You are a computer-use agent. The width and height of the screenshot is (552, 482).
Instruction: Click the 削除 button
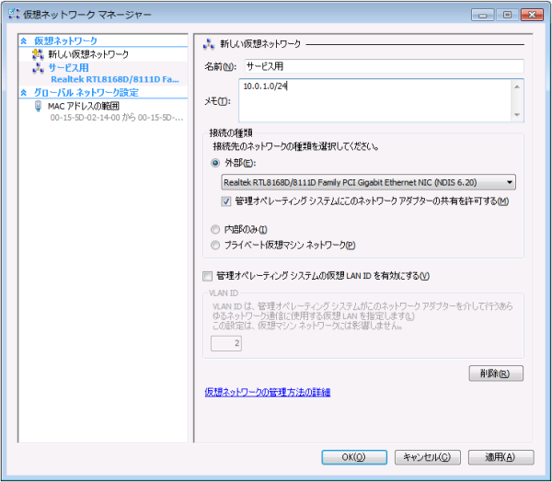point(495,373)
